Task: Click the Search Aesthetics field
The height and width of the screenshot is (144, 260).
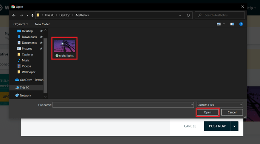Action: 220,15
